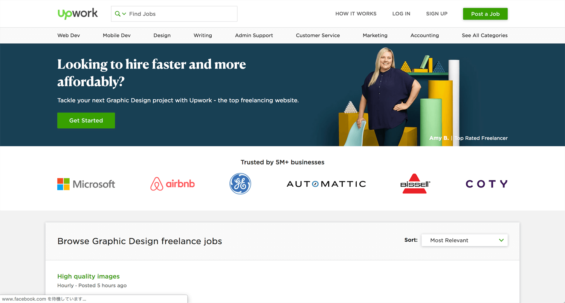The height and width of the screenshot is (303, 565).
Task: Click the Hourly - Posted 5 hours ago text
Action: 92,285
